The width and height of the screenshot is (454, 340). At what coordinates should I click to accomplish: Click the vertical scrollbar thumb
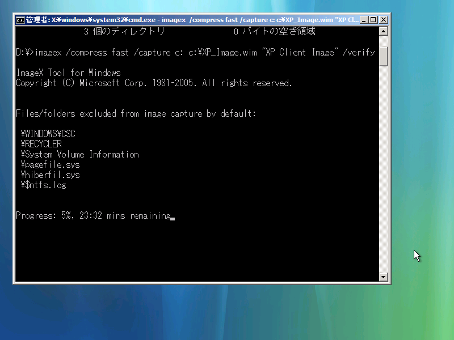coord(384,56)
